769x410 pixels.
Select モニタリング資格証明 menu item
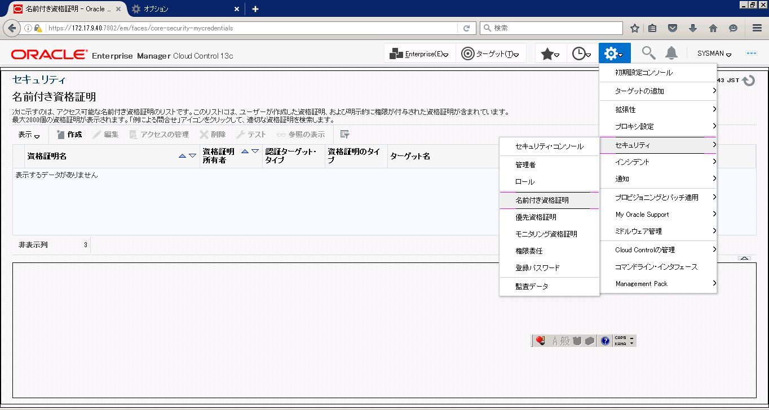click(549, 234)
